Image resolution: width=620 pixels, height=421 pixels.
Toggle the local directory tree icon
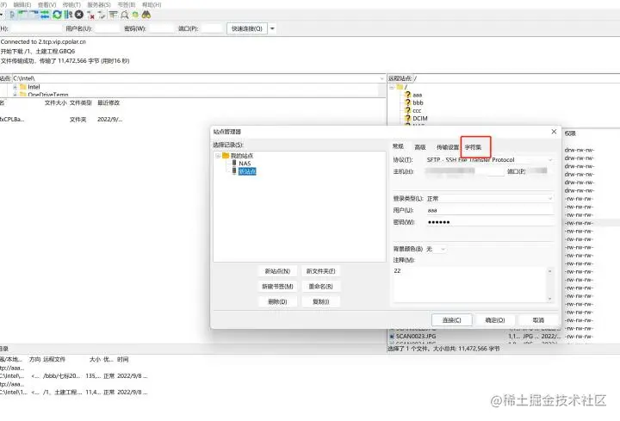(23, 15)
